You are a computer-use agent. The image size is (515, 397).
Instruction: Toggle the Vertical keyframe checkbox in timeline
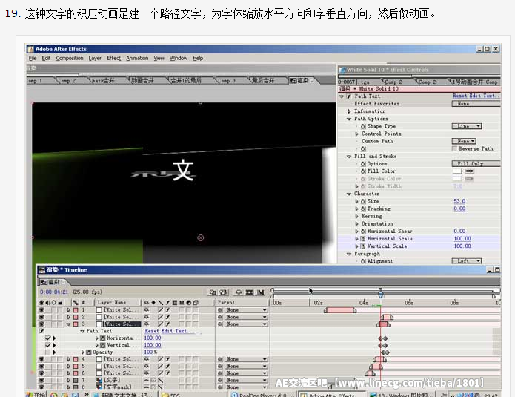tap(48, 345)
